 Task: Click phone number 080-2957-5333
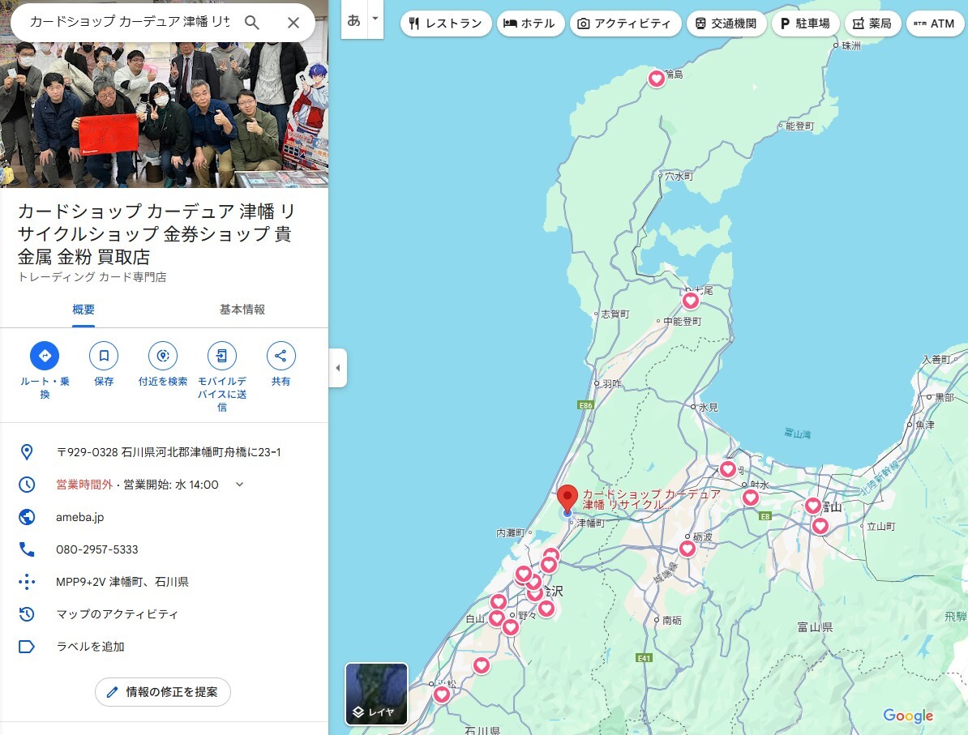click(97, 549)
